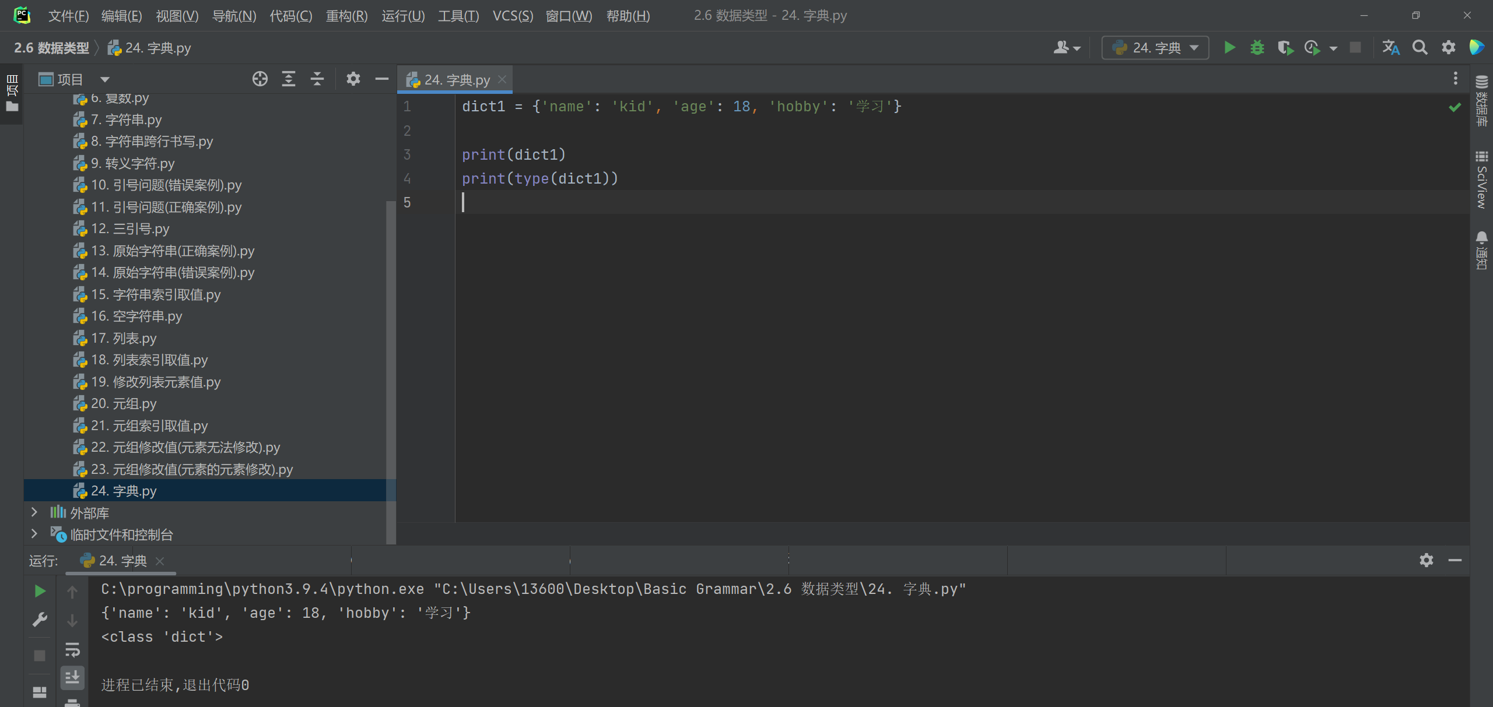Open IDE settings gear in the top toolbar

1449,48
